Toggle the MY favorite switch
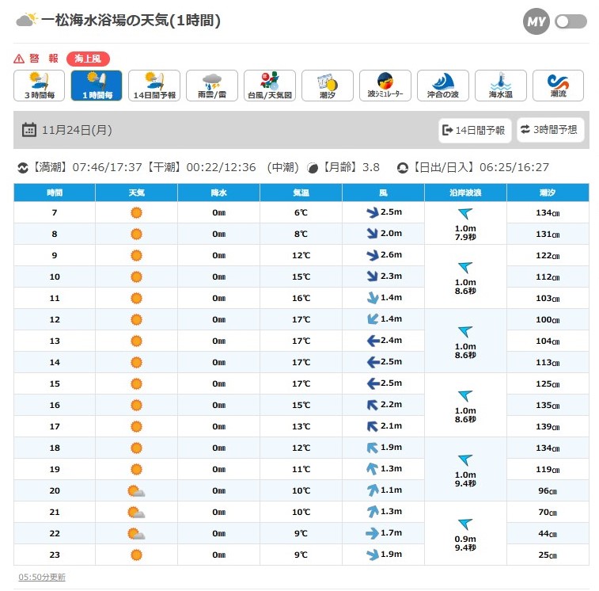Viewport: 599px width, 591px height. [571, 21]
